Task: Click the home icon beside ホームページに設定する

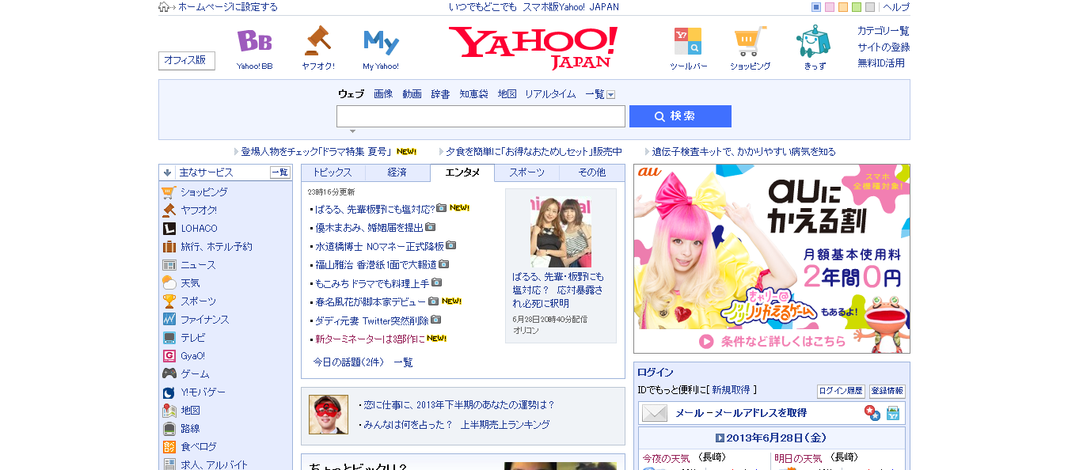Action: click(x=164, y=7)
